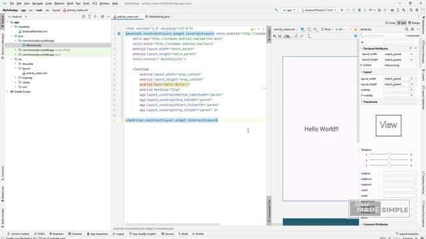Open Profiler tool window
This screenshot has width=426, height=239.
(x=198, y=234)
